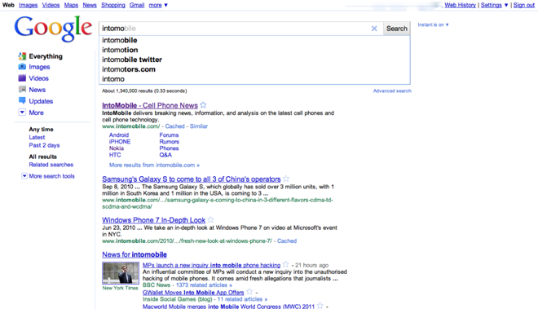The width and height of the screenshot is (538, 309).
Task: Choose the News icon in sidebar
Action: coord(22,90)
